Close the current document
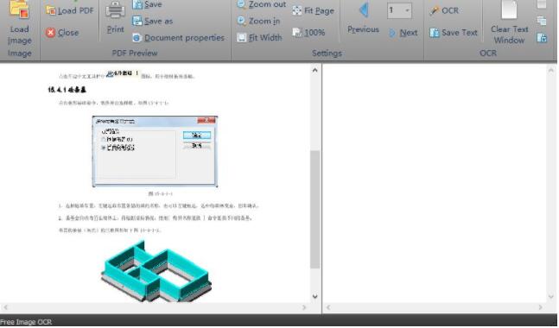The image size is (559, 328). click(62, 33)
